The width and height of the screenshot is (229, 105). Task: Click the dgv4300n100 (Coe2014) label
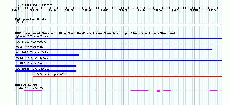pos(32,36)
